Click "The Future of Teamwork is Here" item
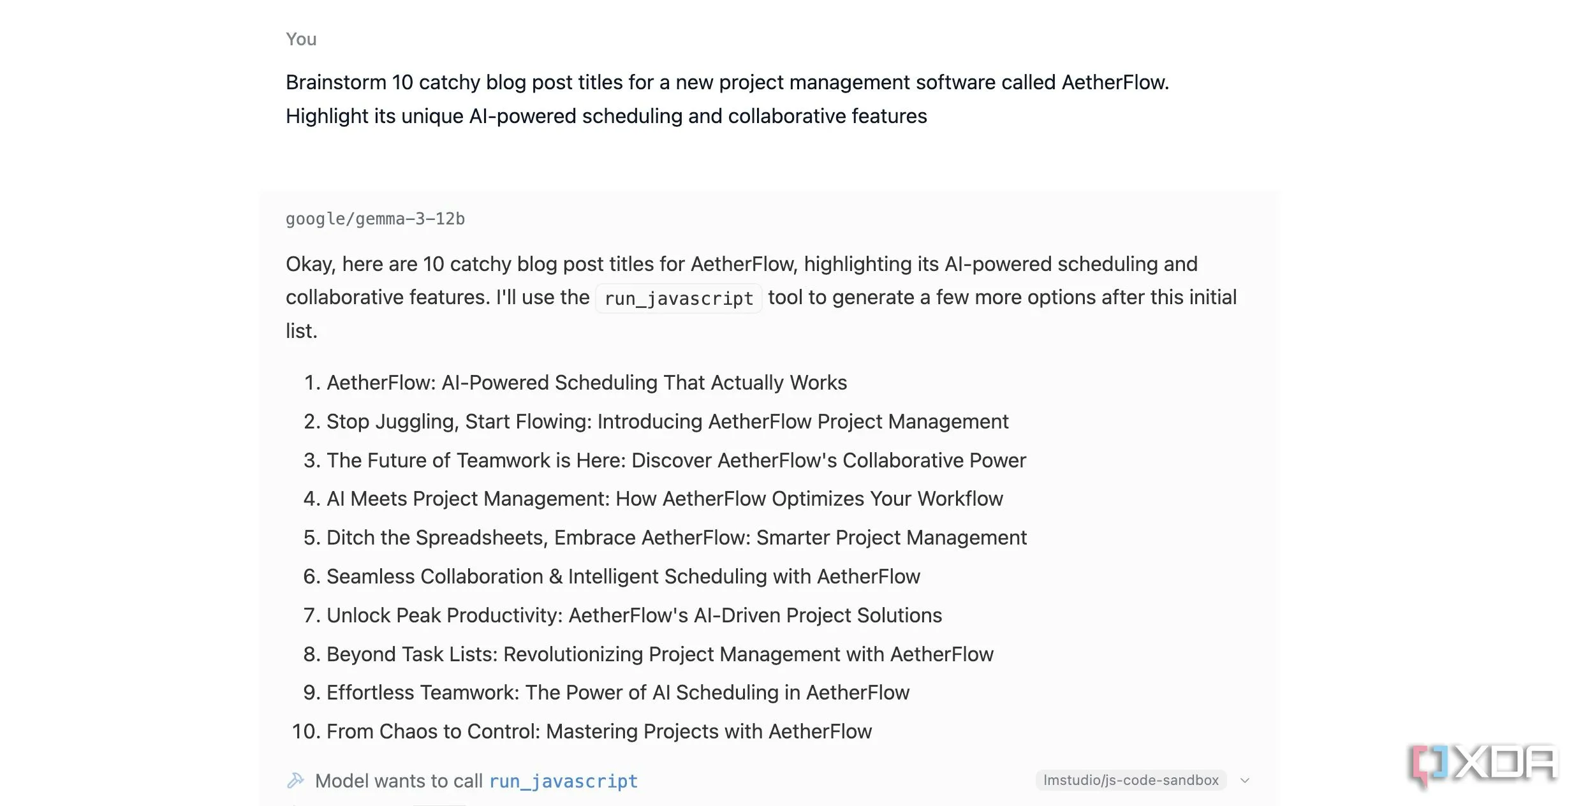Image resolution: width=1574 pixels, height=806 pixels. point(676,460)
